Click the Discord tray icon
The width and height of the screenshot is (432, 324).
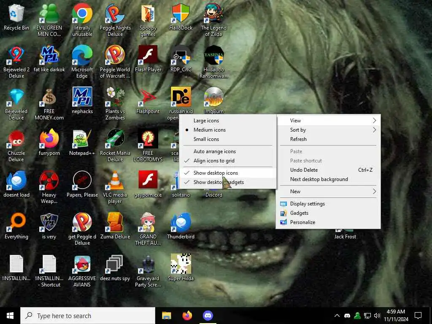[x=347, y=316]
